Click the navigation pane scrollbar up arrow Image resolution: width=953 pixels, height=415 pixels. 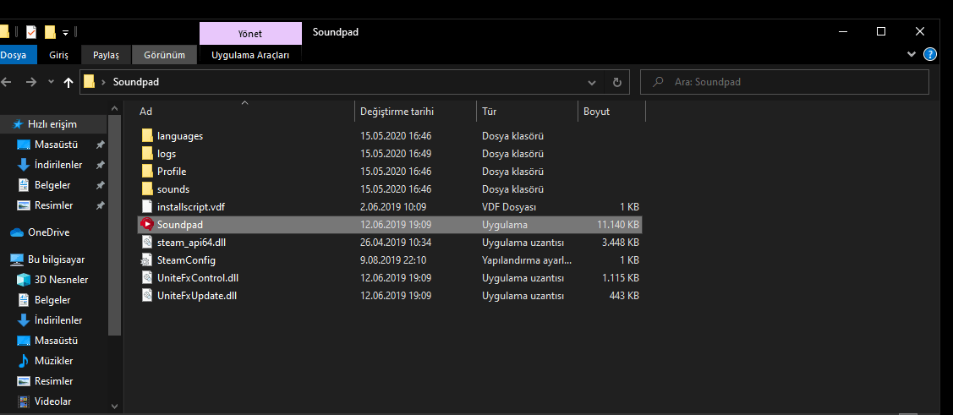[114, 108]
